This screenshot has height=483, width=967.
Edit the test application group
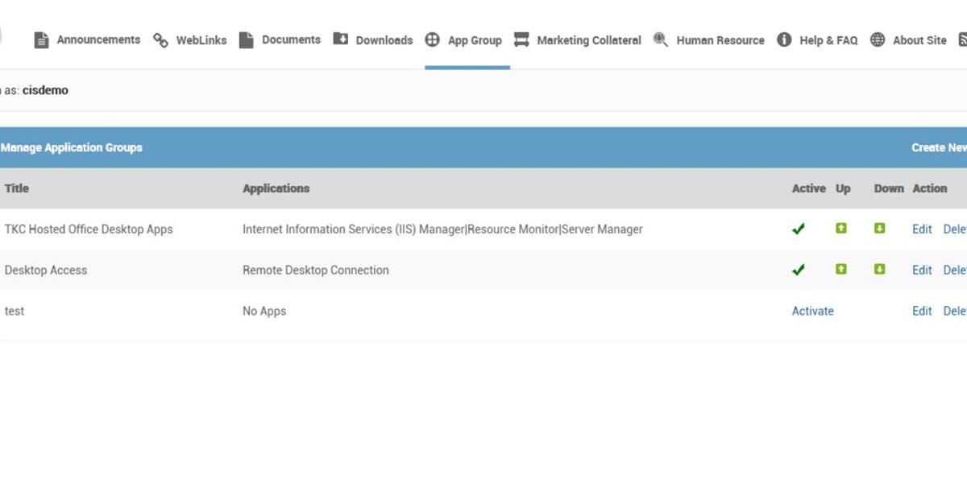[x=921, y=311]
